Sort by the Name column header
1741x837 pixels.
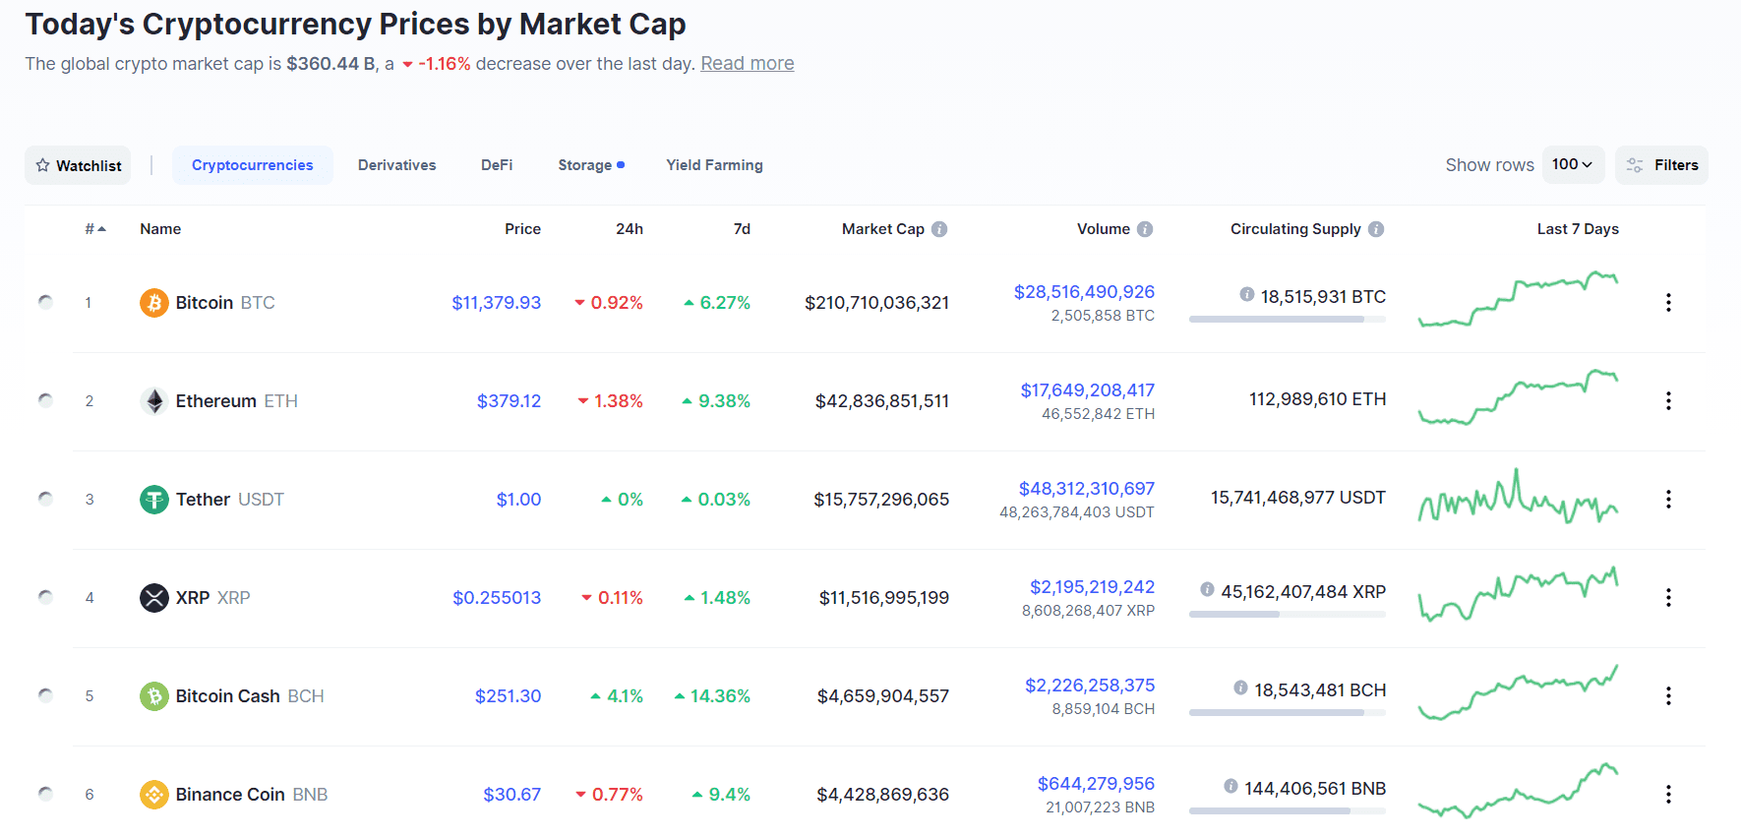pyautogui.click(x=160, y=229)
